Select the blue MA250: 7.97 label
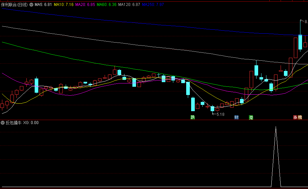The width and height of the screenshot is (308, 189). [153, 5]
